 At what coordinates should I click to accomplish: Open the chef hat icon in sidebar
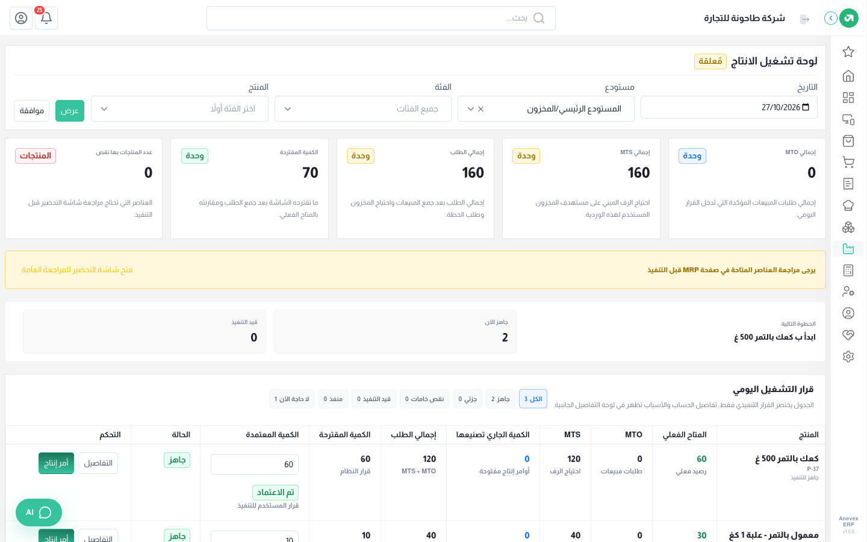[x=848, y=205]
